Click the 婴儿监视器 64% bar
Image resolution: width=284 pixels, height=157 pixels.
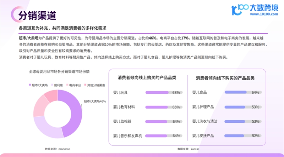164,121
